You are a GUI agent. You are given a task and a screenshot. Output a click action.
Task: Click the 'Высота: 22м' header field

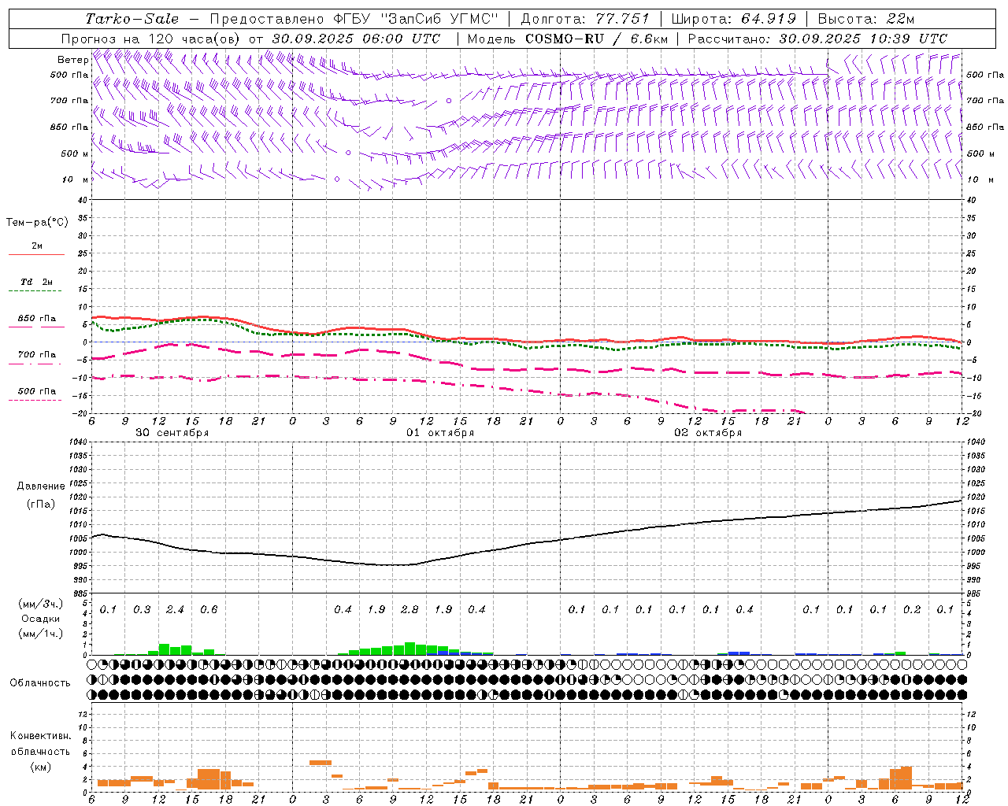tap(865, 19)
